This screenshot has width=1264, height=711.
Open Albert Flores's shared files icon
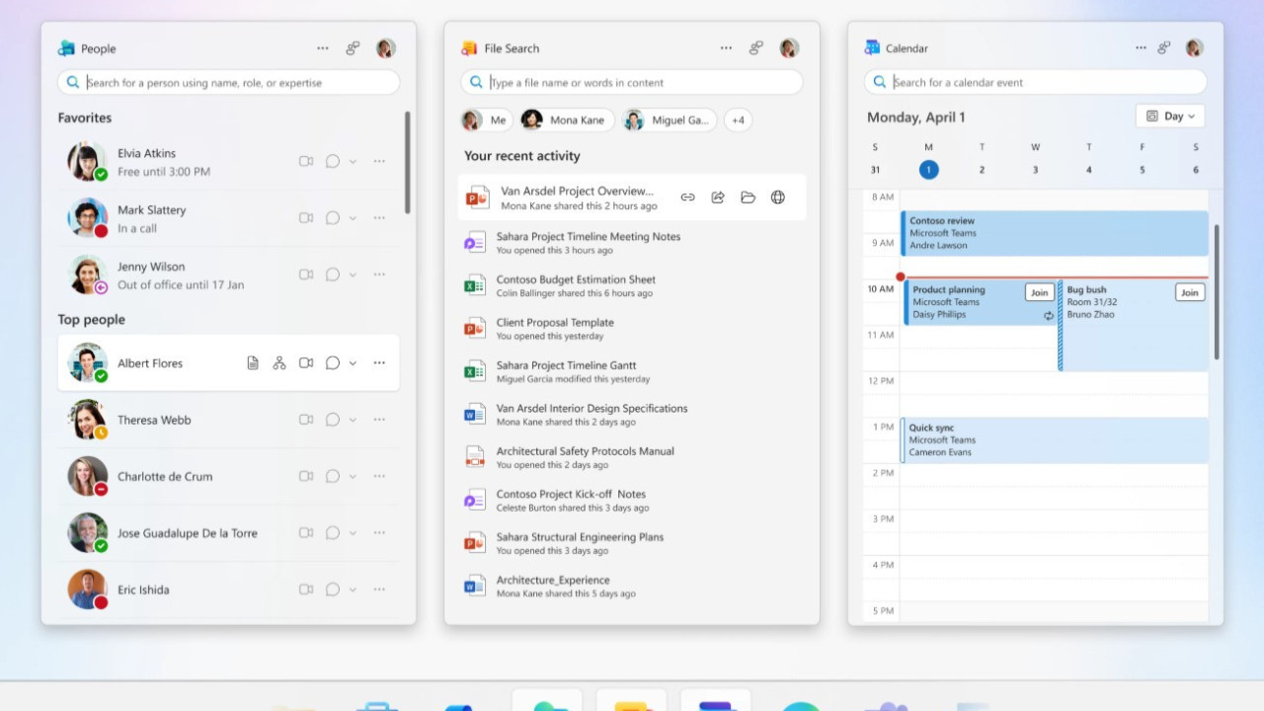tap(253, 363)
